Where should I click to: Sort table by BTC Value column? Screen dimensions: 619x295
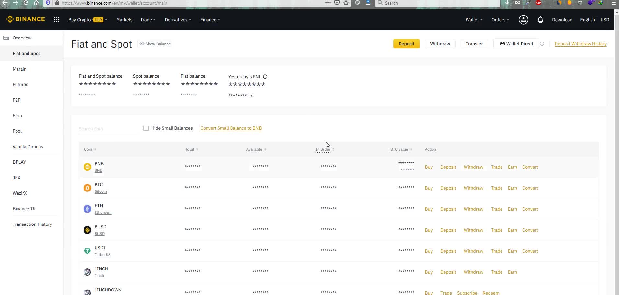401,149
